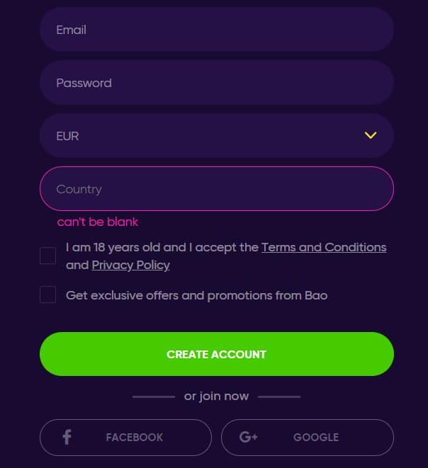Enable exclusive offers and promotions checkbox
428x468 pixels.
47,295
